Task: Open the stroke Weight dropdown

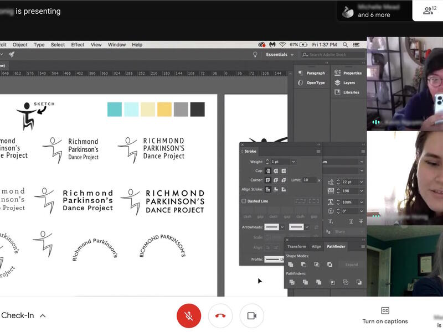Action: point(293,161)
